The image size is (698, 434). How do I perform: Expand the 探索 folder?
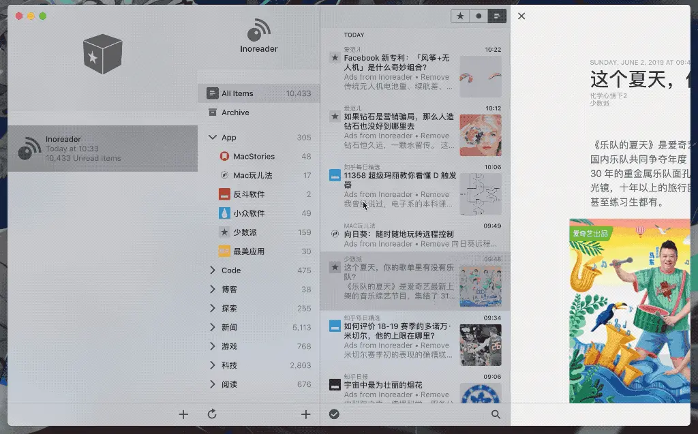pyautogui.click(x=213, y=308)
